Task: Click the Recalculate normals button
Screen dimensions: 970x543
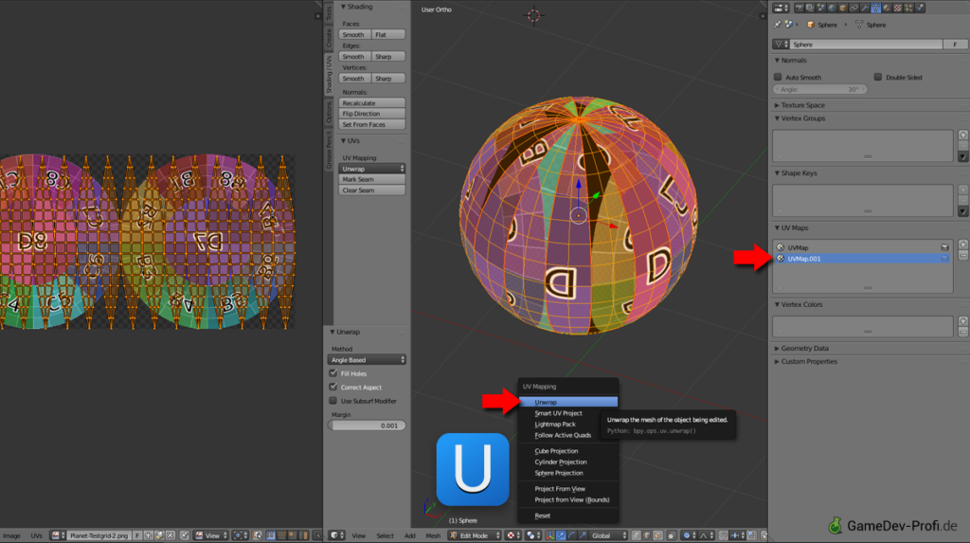Action: (371, 102)
